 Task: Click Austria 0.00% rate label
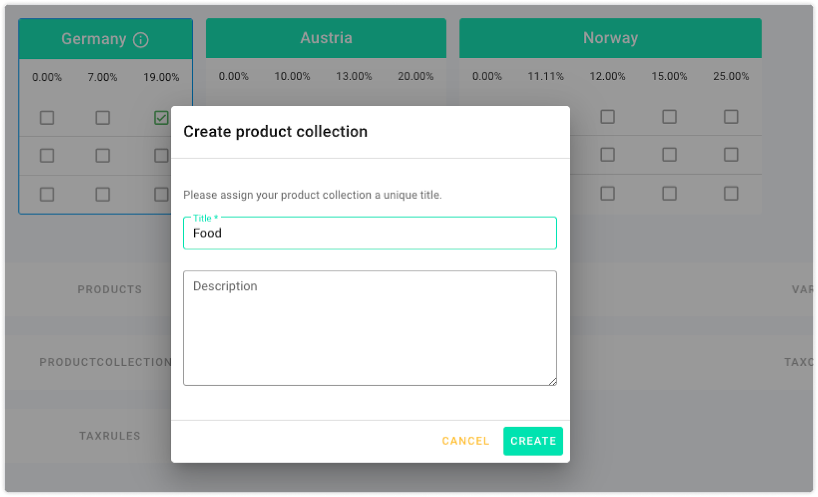tap(234, 77)
